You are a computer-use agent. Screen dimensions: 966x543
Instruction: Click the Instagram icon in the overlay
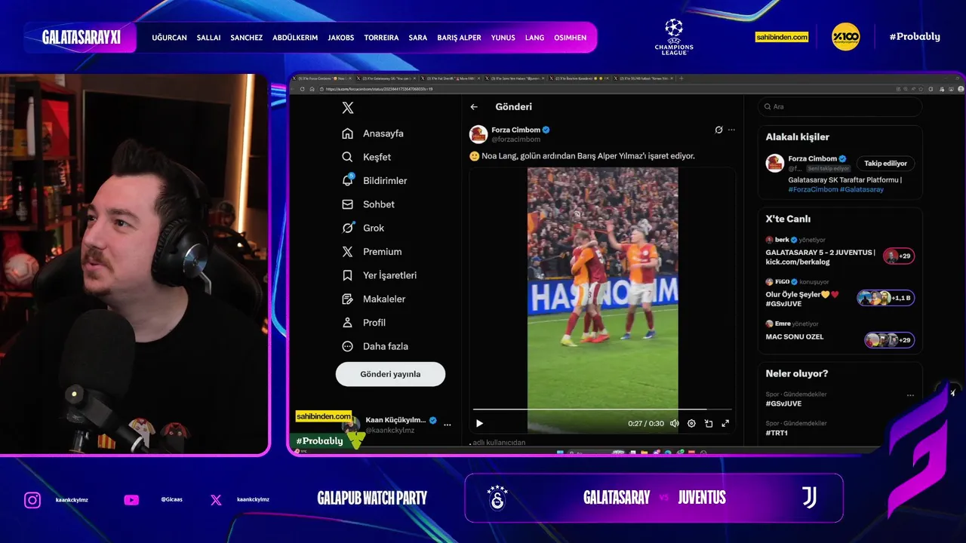(32, 500)
